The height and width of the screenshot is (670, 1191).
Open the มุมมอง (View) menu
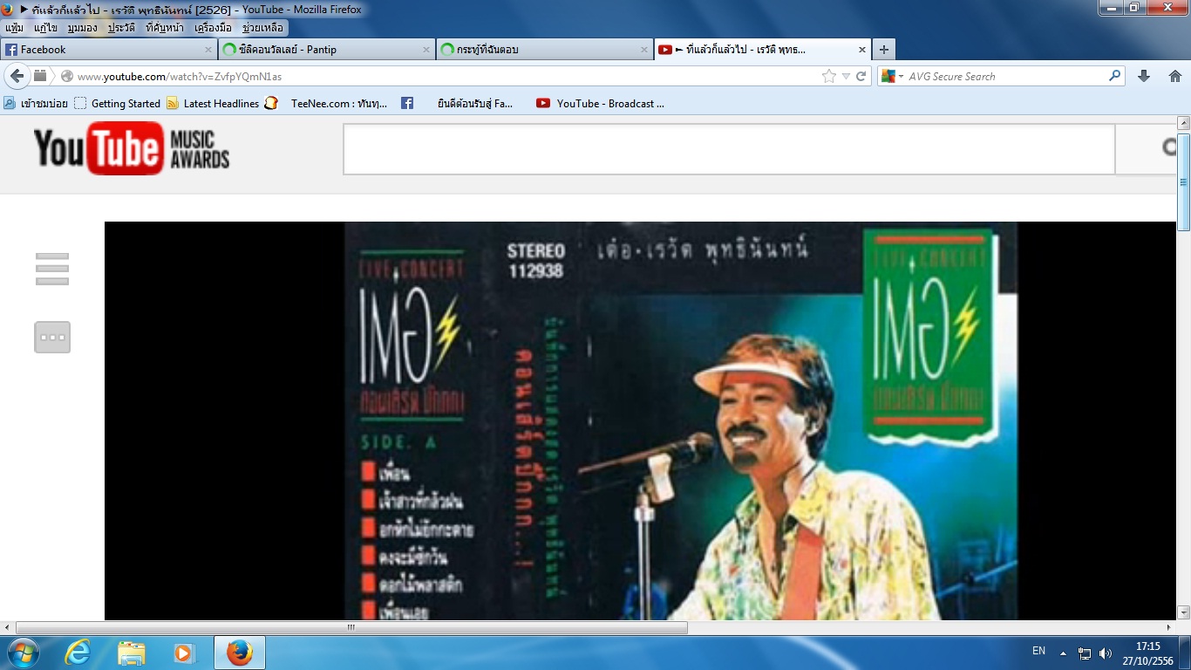(83, 28)
